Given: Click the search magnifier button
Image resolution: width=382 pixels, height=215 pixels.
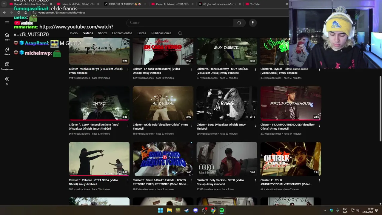Looking at the screenshot, I should point(239,23).
